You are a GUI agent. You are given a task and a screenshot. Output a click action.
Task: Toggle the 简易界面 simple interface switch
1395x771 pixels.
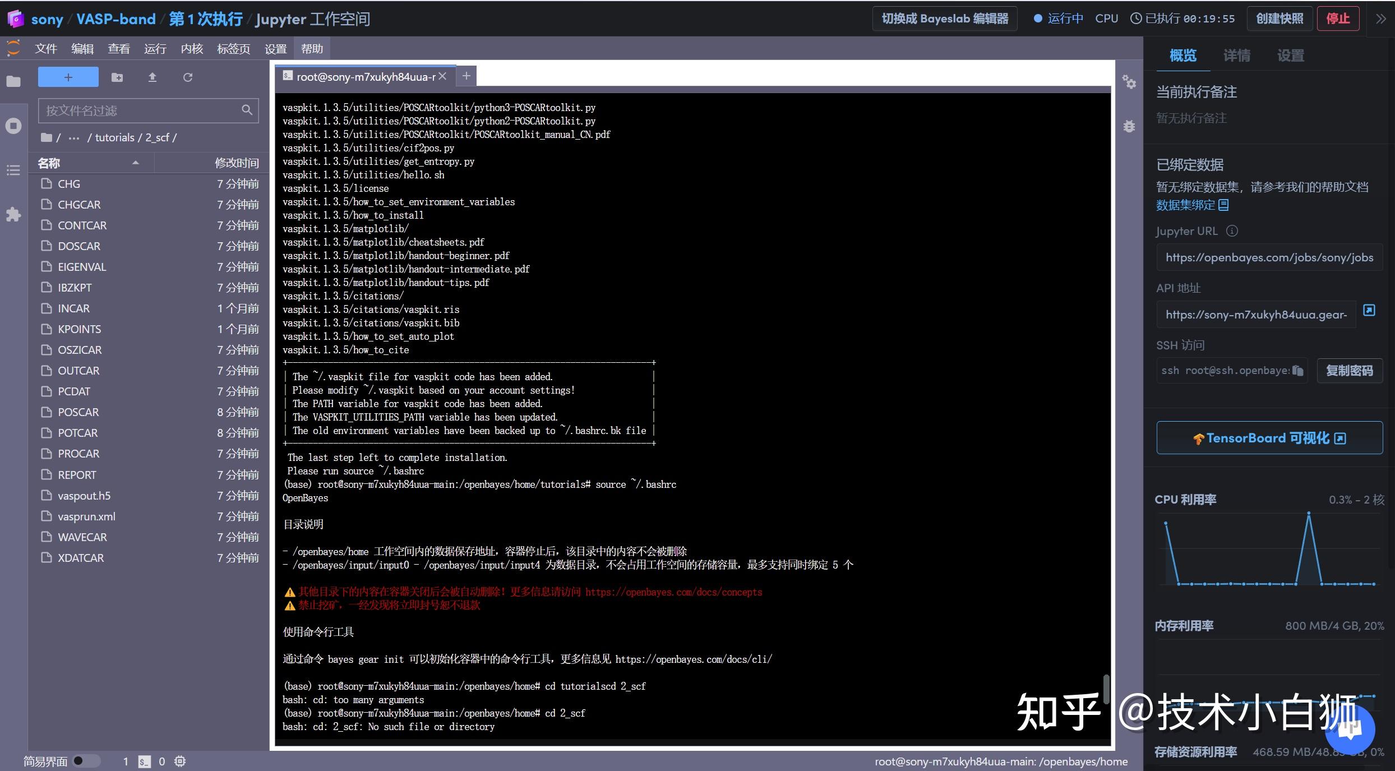86,761
